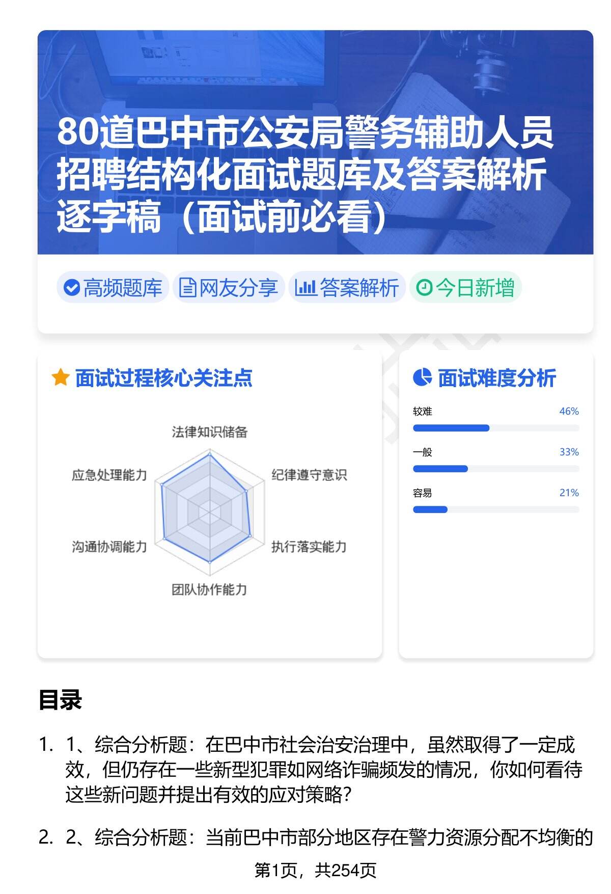The height and width of the screenshot is (894, 611).
Task: Click the 目录 heading
Action: [x=60, y=700]
